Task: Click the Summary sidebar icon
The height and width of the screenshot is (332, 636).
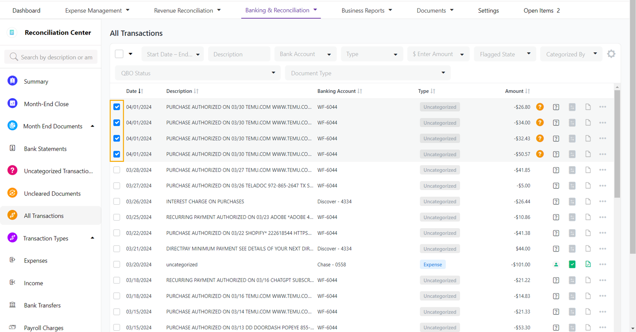Action: (x=12, y=81)
